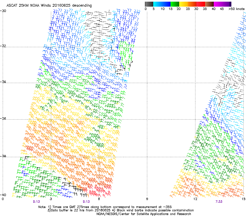The image size is (246, 216).
Task: Click the '5' legend label
Action: (x=154, y=9)
